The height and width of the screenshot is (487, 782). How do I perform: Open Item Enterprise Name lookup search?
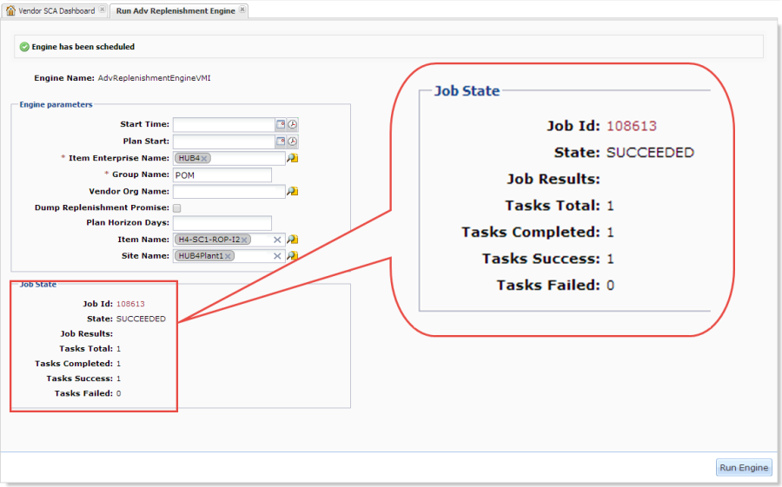click(292, 159)
